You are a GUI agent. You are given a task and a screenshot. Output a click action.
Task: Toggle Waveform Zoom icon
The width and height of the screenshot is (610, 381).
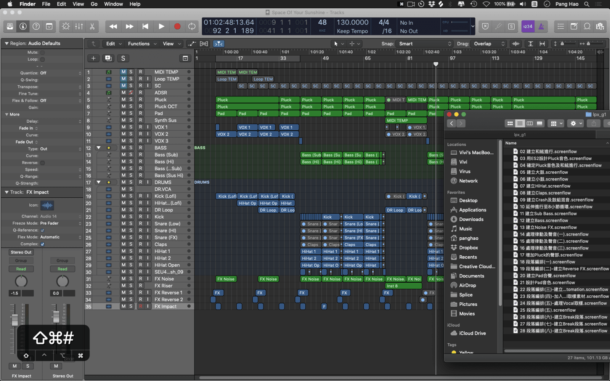pyautogui.click(x=516, y=44)
